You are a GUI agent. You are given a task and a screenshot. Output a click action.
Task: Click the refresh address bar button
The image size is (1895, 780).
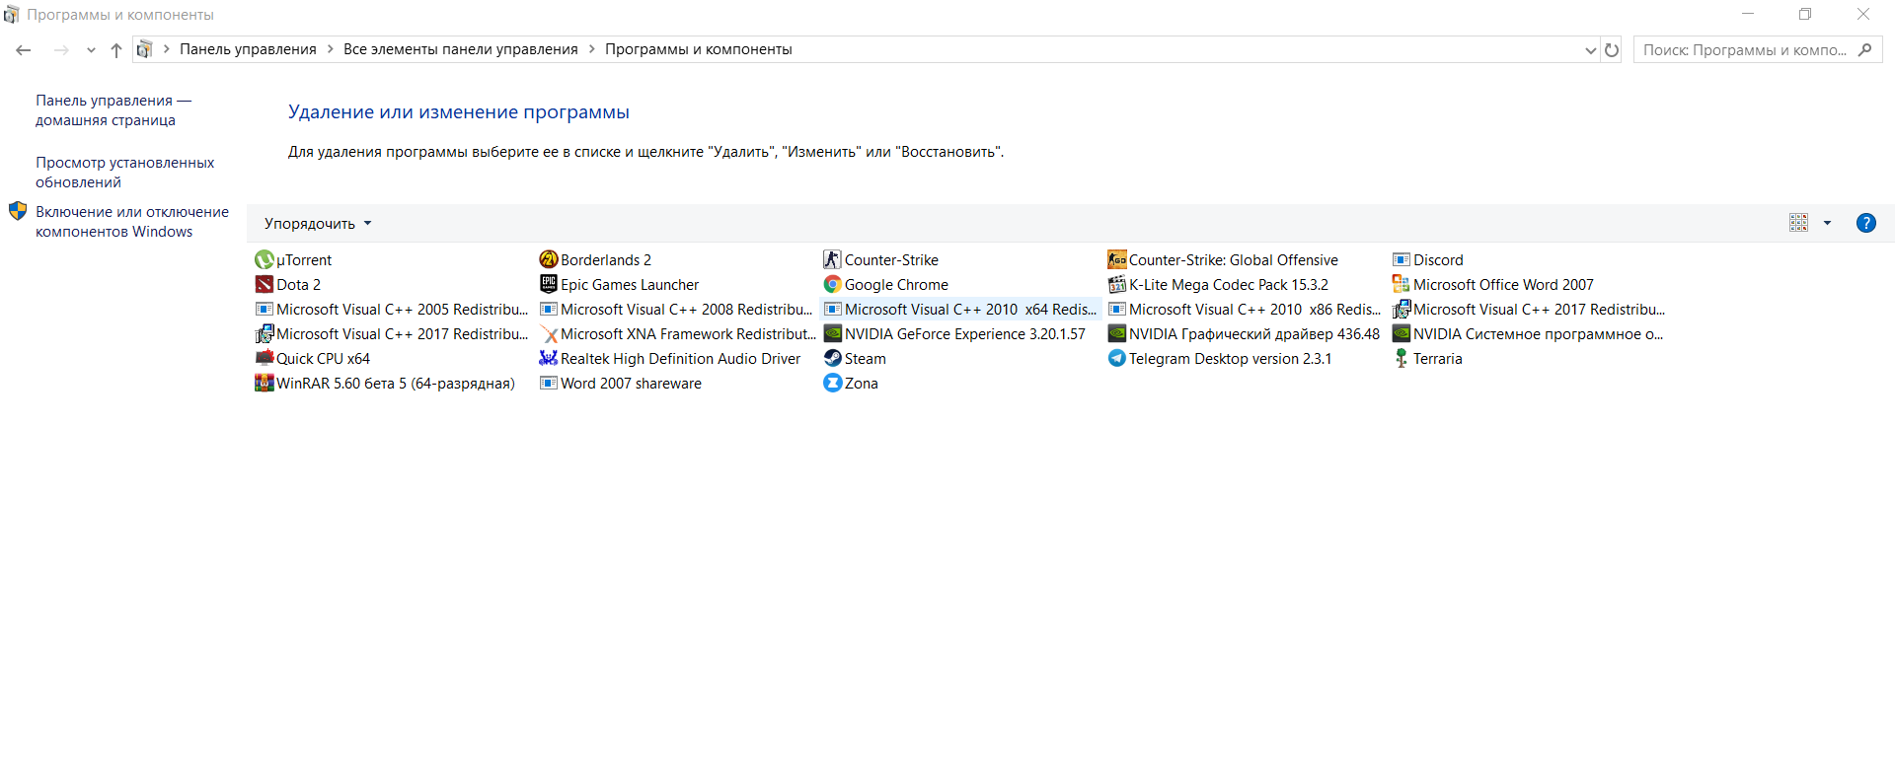pyautogui.click(x=1612, y=50)
